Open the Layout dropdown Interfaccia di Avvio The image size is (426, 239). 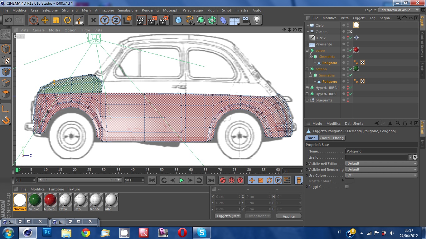coord(399,10)
